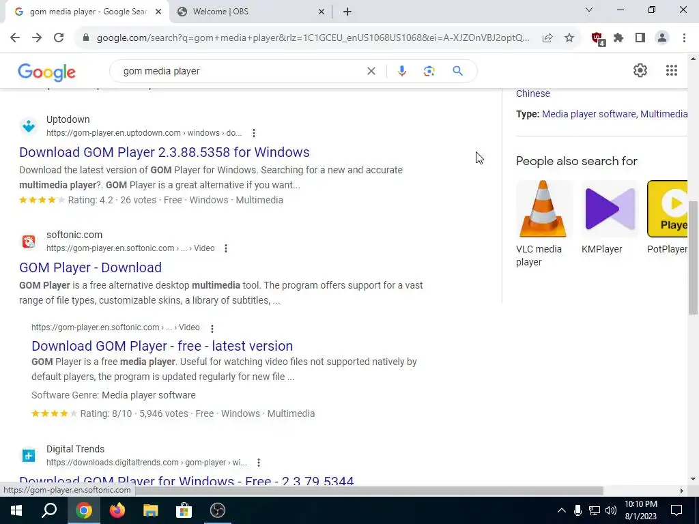Open the Chrome three-dot menu

684,38
